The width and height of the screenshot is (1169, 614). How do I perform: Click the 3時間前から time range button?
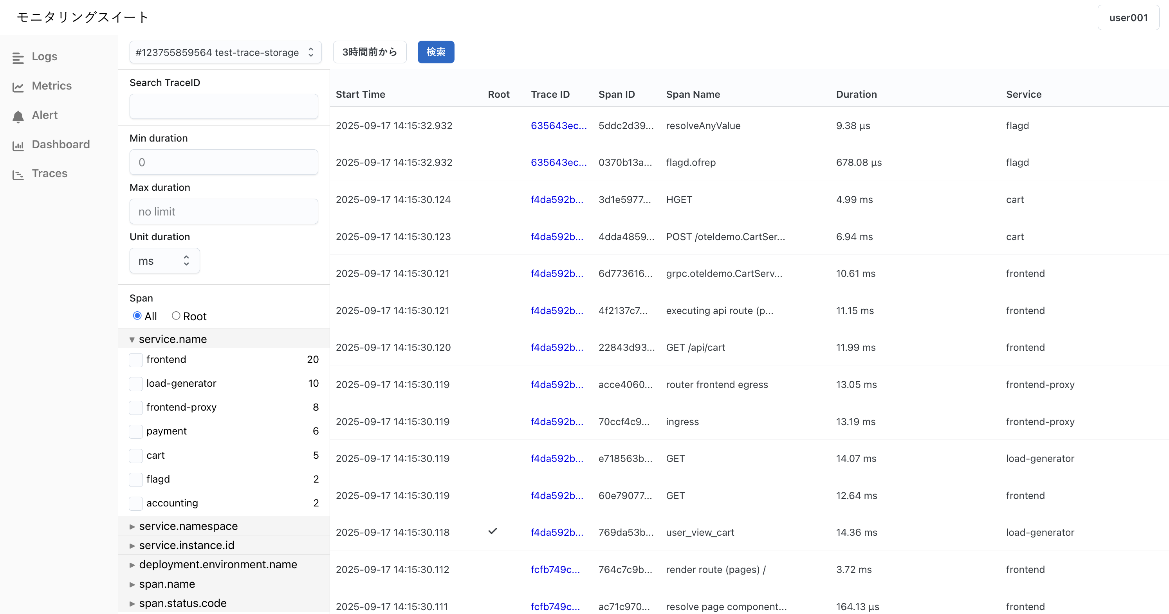370,52
